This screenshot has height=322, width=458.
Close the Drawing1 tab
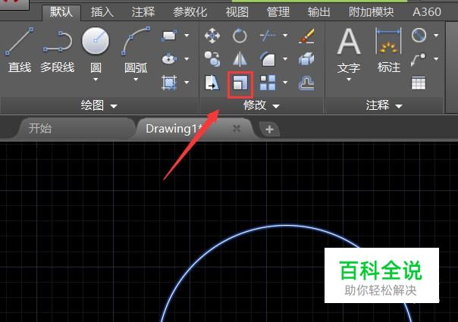tap(237, 129)
